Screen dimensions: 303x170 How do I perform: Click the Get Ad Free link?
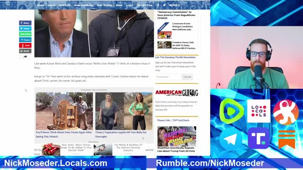pyautogui.click(x=145, y=5)
